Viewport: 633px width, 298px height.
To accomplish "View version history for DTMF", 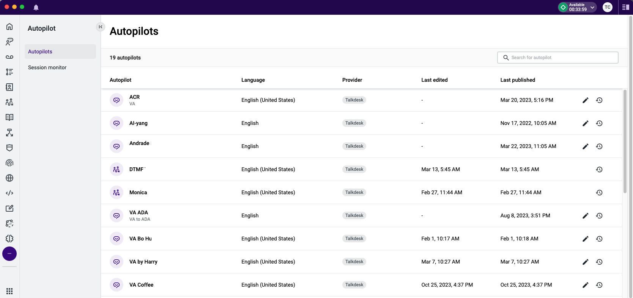I will coord(599,170).
